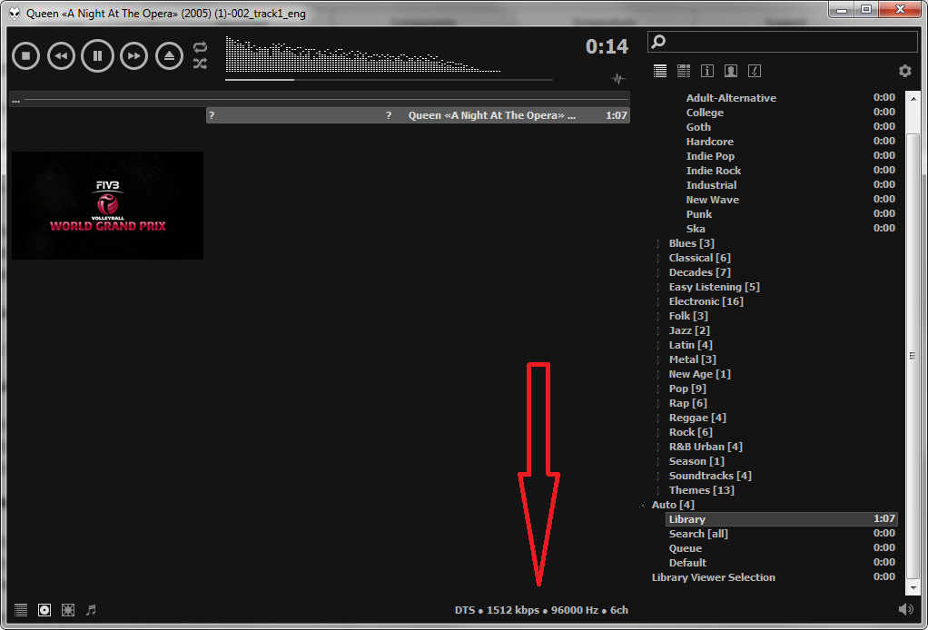Stop playback with the Stop button

click(x=25, y=56)
